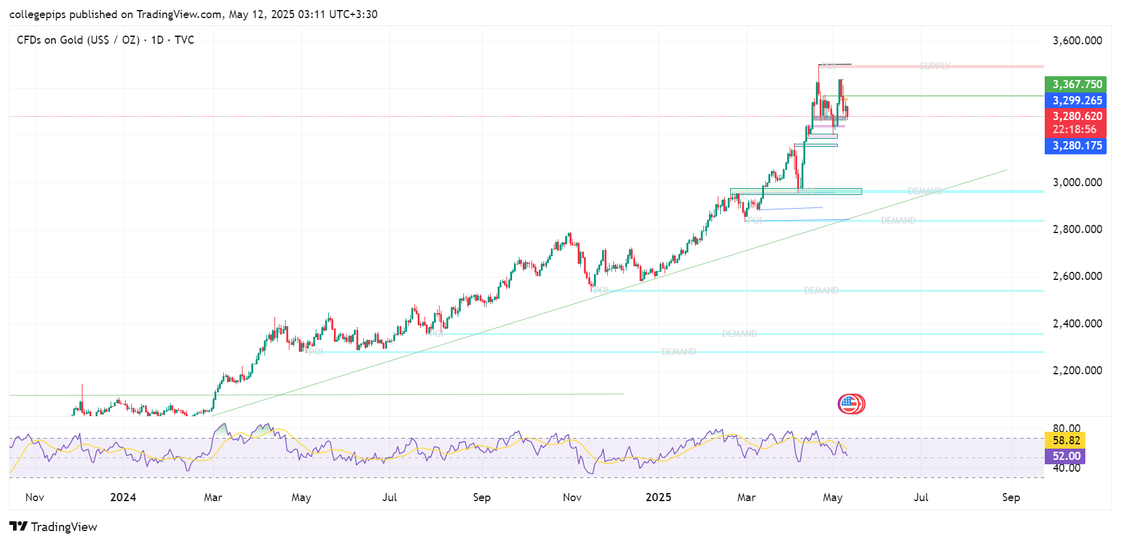Click the 2024 label on the time axis
The image size is (1121, 543).
[123, 497]
